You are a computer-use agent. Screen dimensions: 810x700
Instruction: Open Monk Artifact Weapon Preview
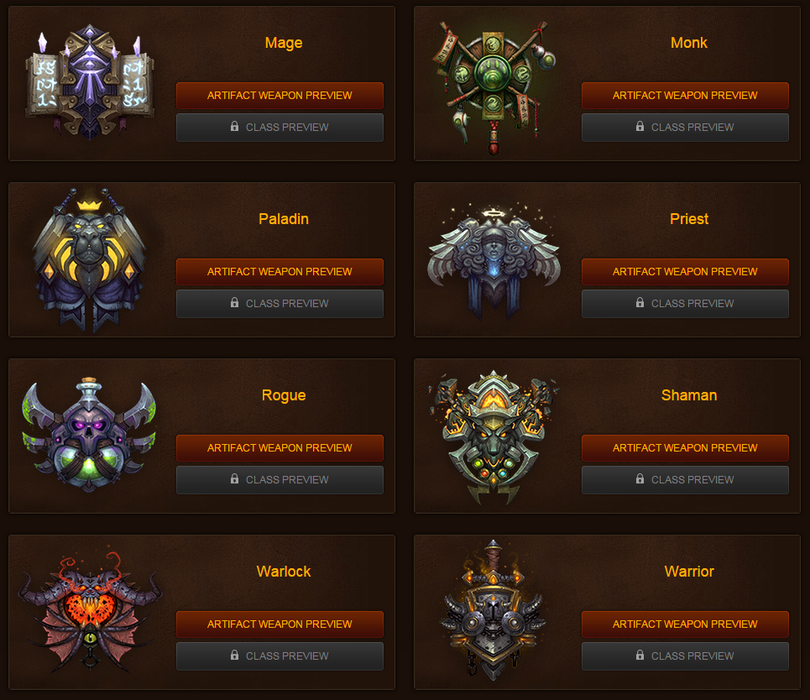pos(685,96)
